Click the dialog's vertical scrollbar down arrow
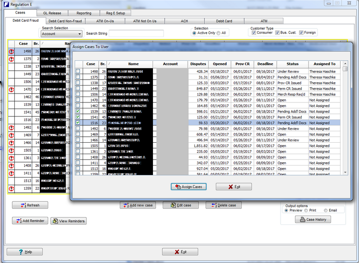This screenshot has height=263, width=359. click(x=345, y=172)
